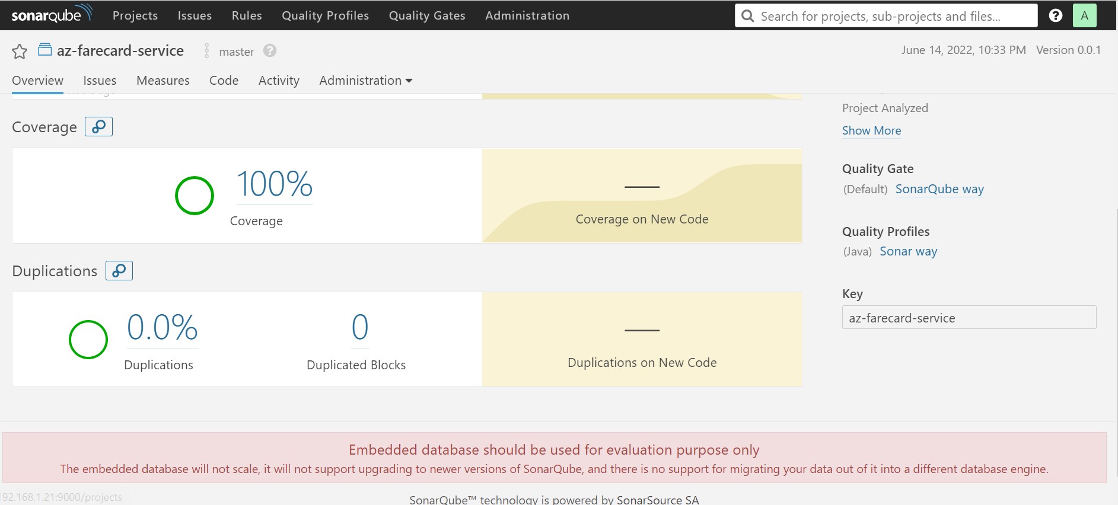Favorite the az-farecard-service project with star icon
The height and width of the screenshot is (505, 1118).
[x=20, y=52]
